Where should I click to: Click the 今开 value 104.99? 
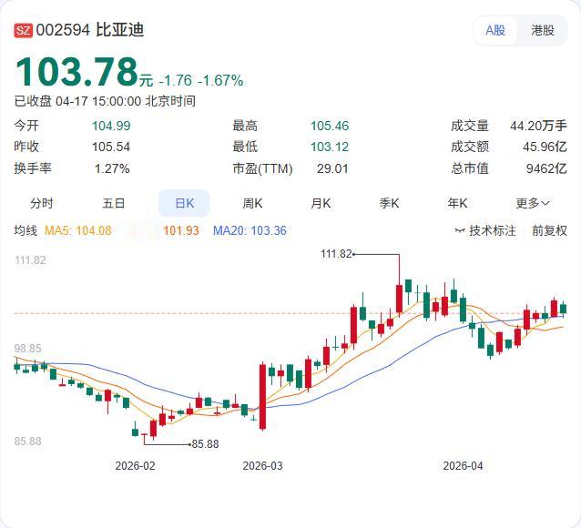pos(111,126)
